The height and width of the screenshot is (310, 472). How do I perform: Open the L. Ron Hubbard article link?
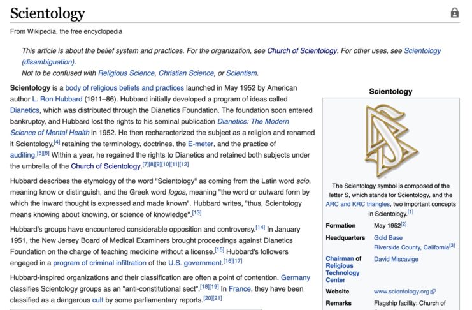pyautogui.click(x=57, y=99)
